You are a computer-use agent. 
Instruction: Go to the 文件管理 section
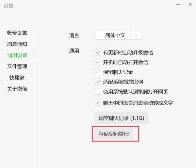17,66
